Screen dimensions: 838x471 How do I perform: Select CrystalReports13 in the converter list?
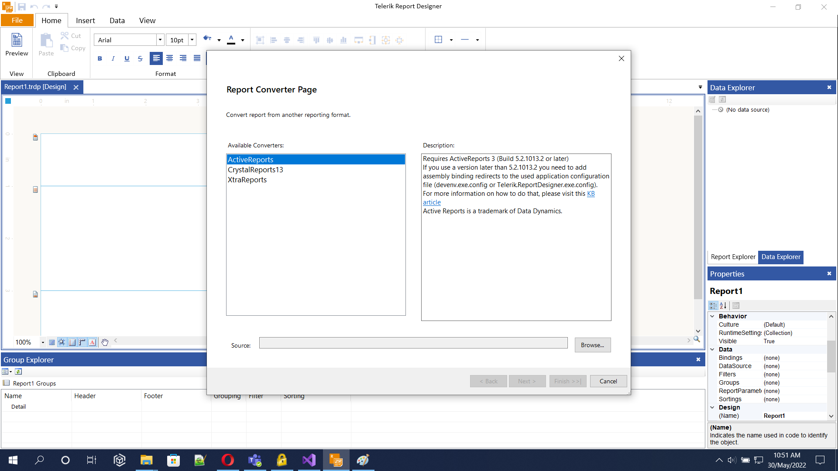click(255, 170)
